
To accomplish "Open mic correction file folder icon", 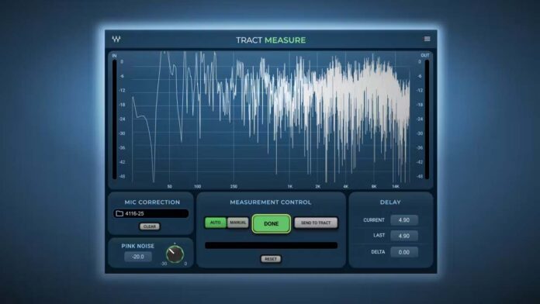I will pos(119,213).
